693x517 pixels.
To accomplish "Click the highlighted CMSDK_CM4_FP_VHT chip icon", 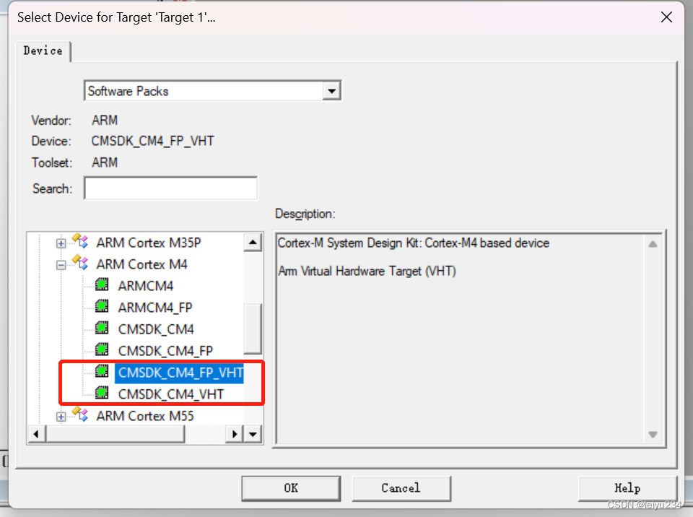I will (x=100, y=372).
